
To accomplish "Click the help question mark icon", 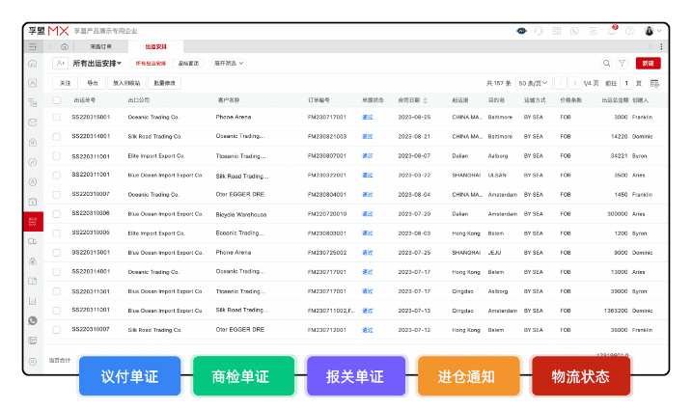I will point(629,31).
